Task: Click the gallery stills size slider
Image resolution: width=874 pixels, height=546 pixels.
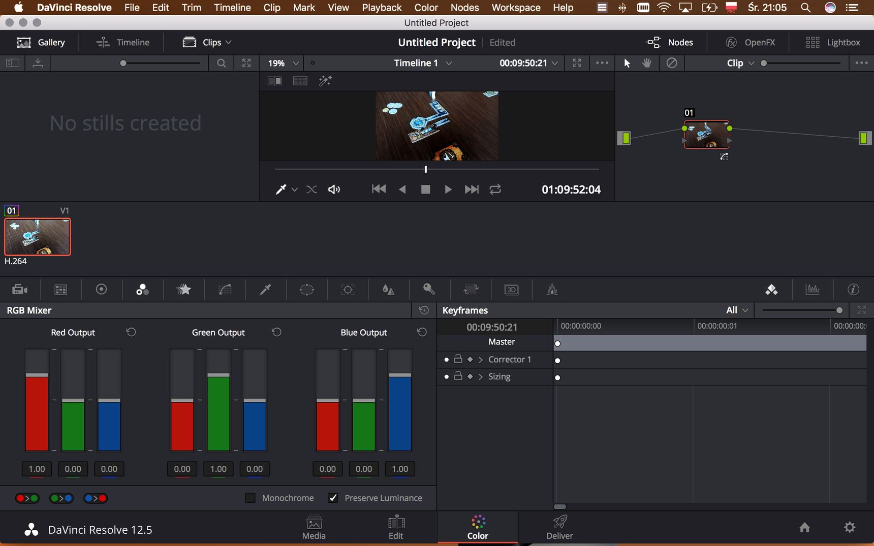Action: click(160, 63)
